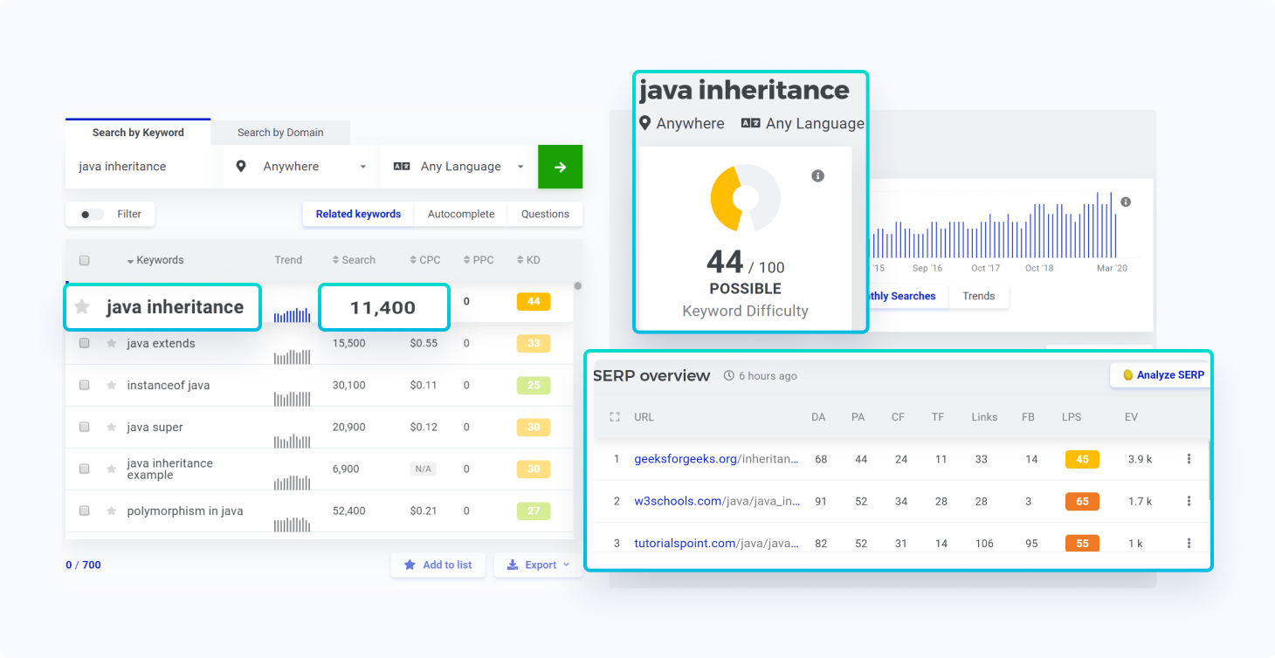Click the language icon before Any Language
This screenshot has height=658, width=1275.
point(403,166)
